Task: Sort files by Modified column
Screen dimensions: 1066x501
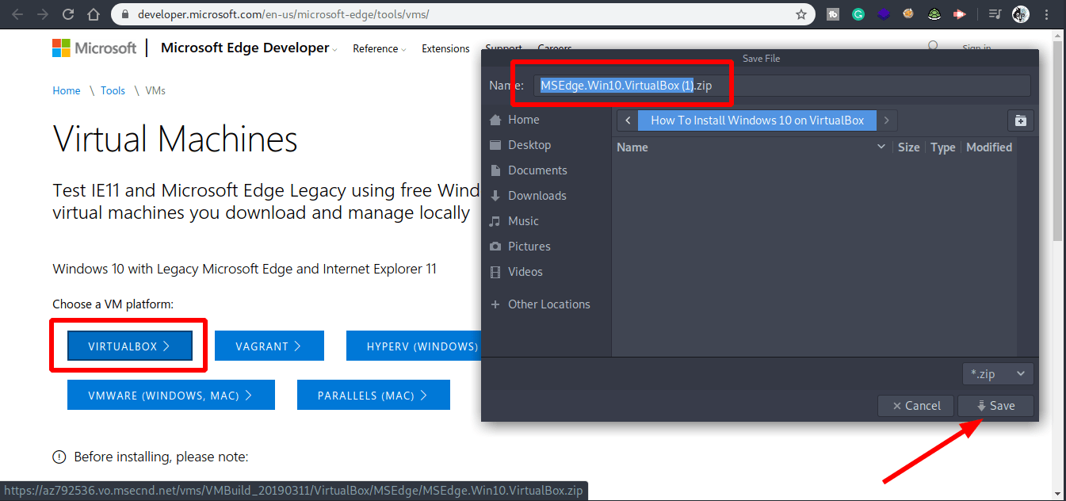Action: pyautogui.click(x=988, y=147)
